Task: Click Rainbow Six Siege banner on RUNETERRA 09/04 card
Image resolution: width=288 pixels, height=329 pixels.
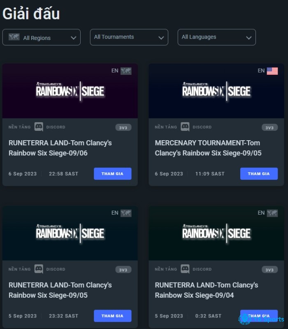Action: tap(216, 233)
